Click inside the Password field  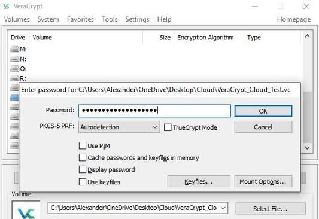click(154, 111)
